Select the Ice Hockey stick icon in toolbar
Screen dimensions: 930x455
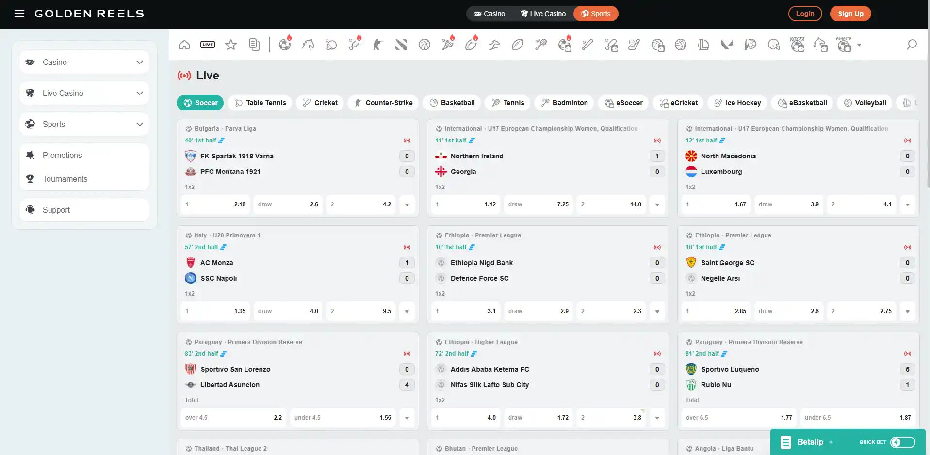coord(634,45)
